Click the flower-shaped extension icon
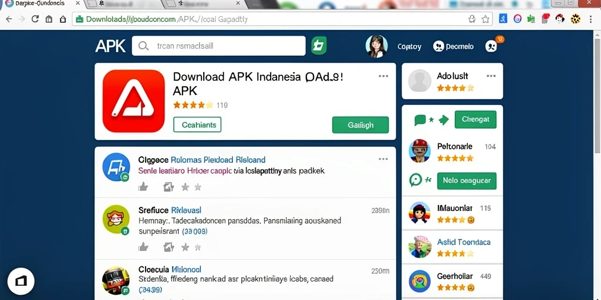This screenshot has width=601, height=300. point(575,19)
